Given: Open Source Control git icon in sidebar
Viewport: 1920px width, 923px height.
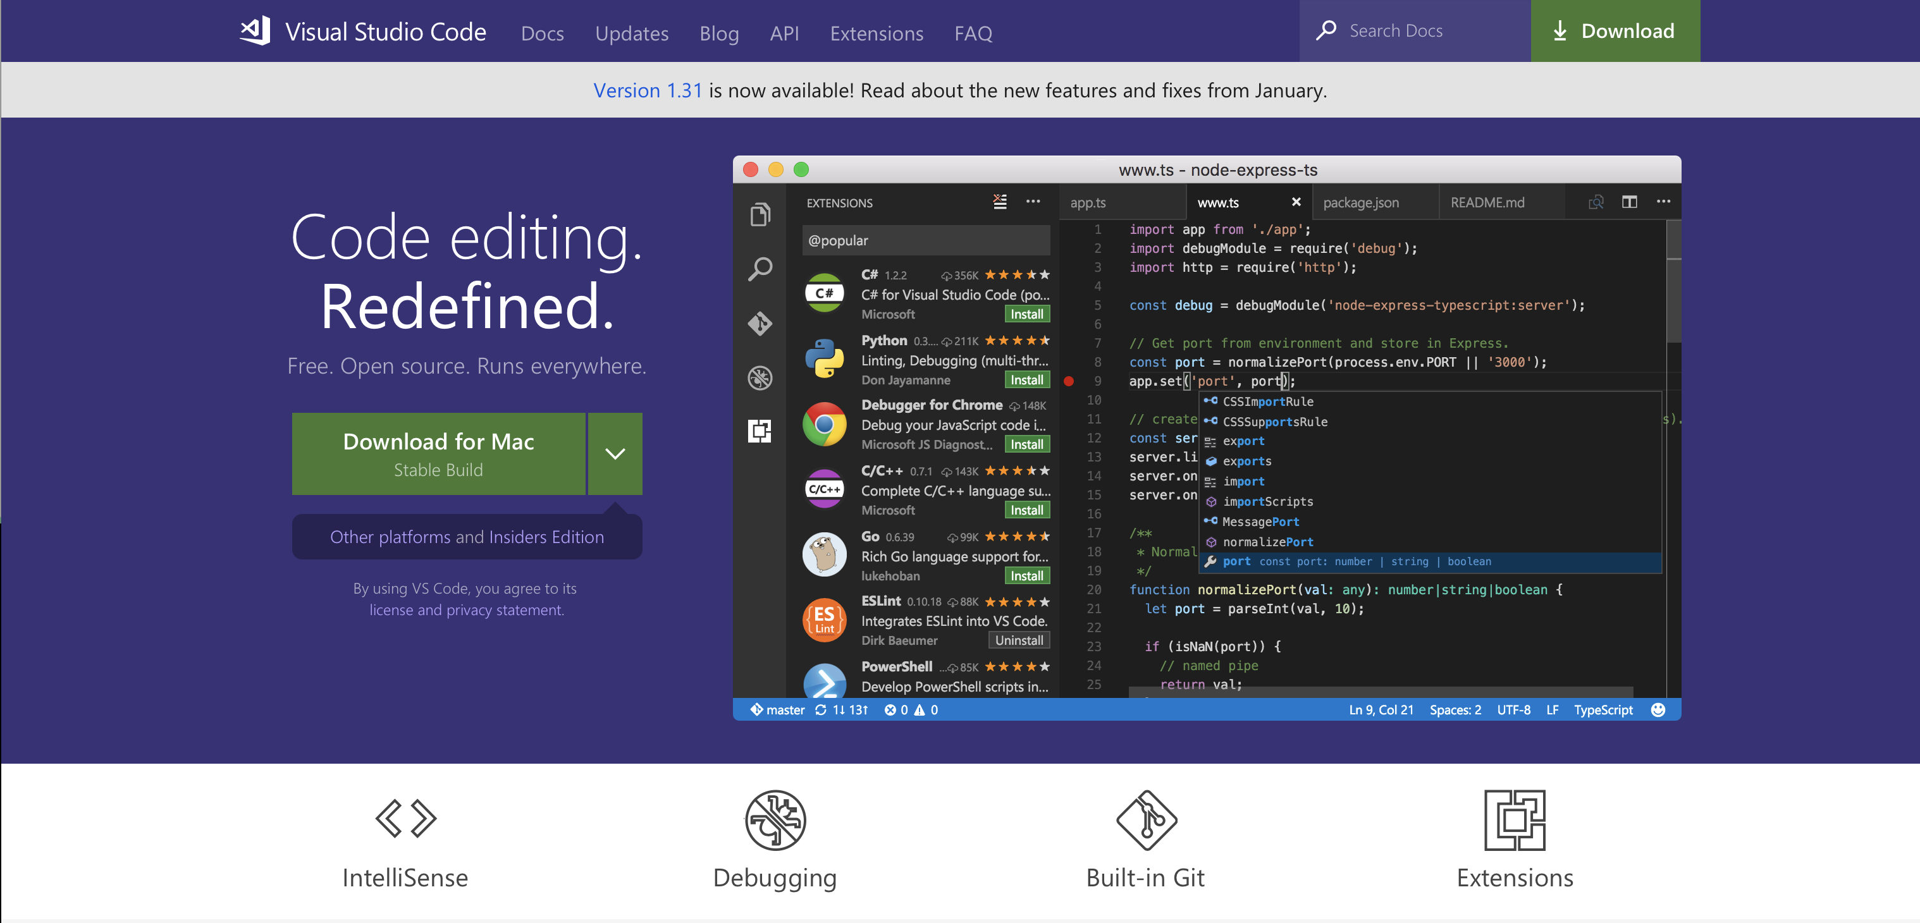Looking at the screenshot, I should coord(760,323).
